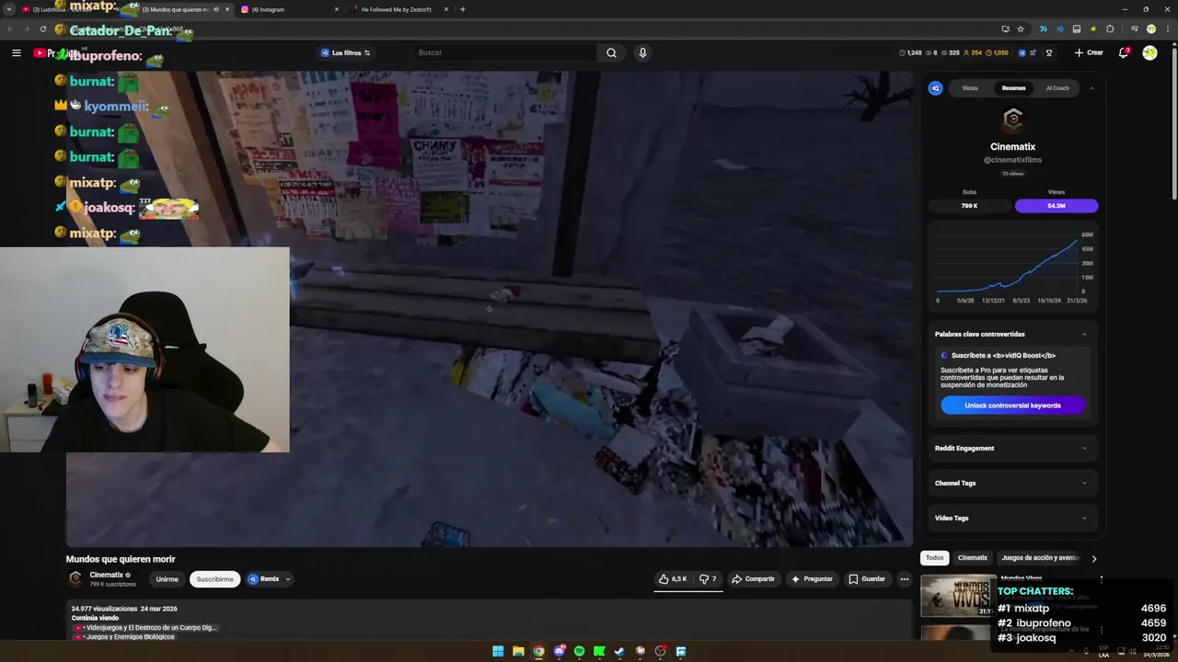Click the vidIQ trophy icon in header

point(1048,52)
